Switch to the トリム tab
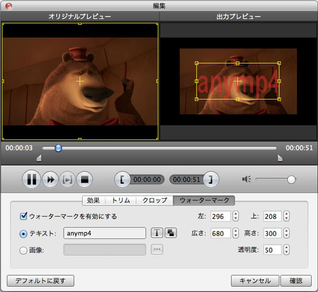The height and width of the screenshot is (292, 318). pyautogui.click(x=121, y=200)
